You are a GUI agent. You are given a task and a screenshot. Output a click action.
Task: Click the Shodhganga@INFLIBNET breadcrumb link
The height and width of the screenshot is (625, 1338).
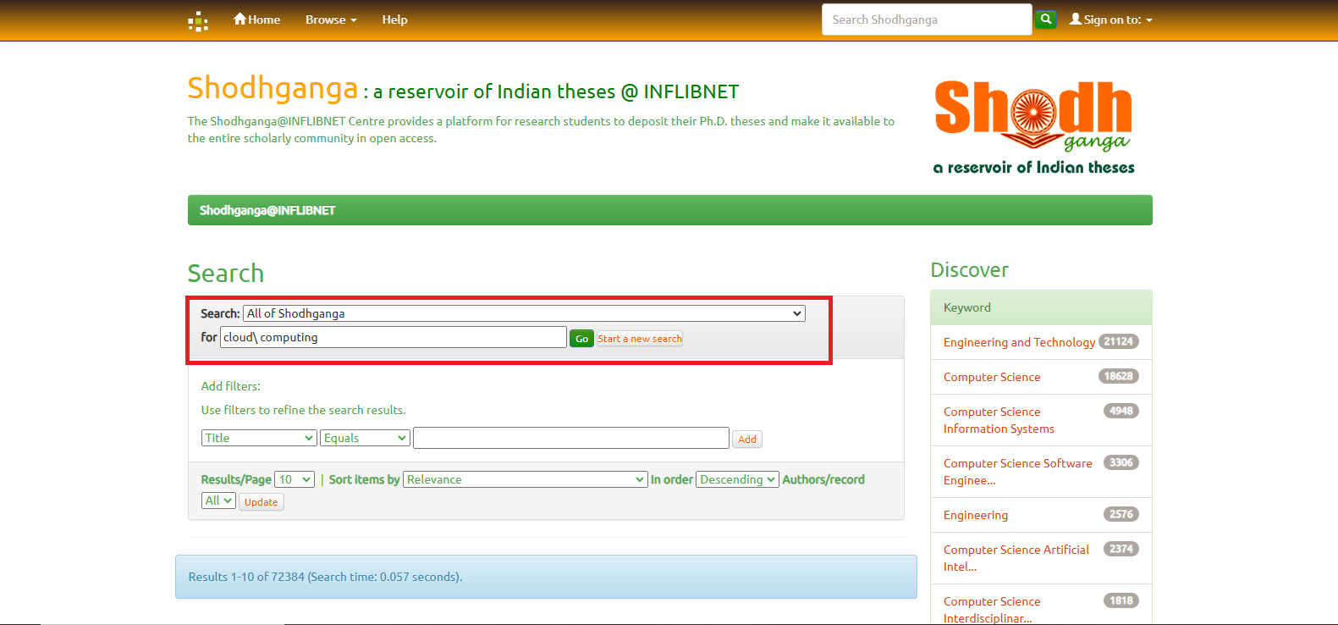[267, 210]
